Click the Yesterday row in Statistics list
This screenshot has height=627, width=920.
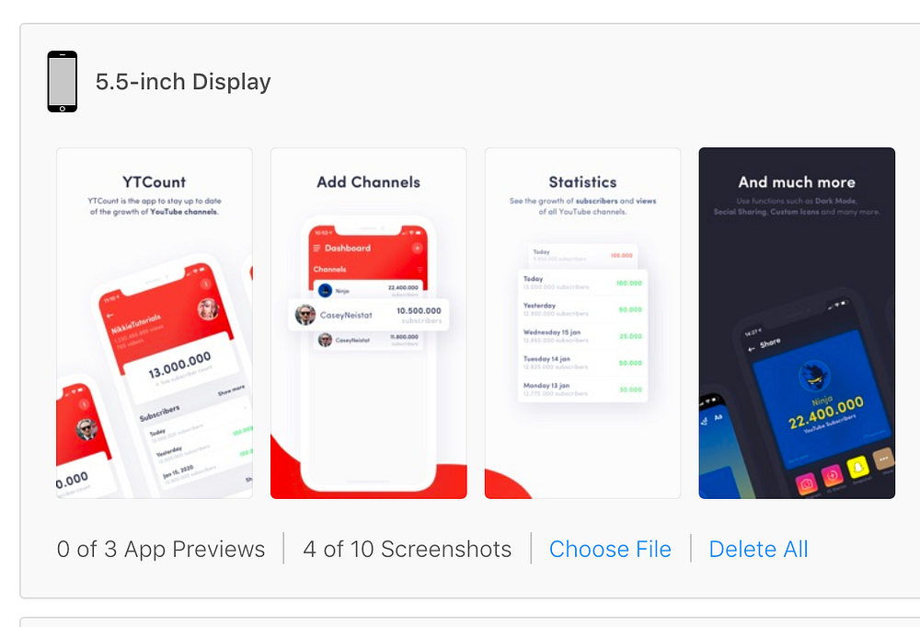(x=582, y=309)
